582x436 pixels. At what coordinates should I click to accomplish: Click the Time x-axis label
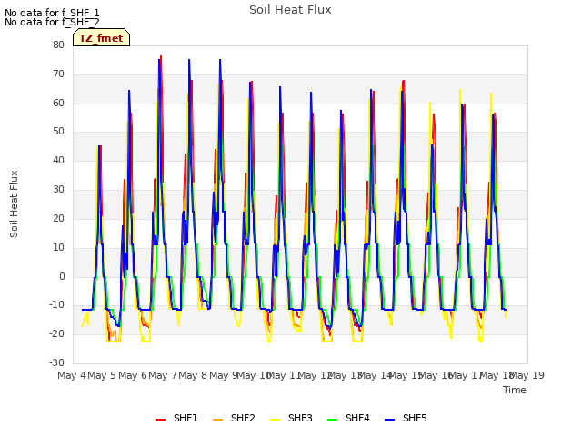[x=515, y=390]
